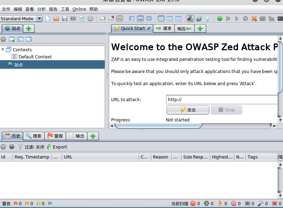Select request panels side-by-side layout icon
This screenshot has height=208, width=283.
[170, 19]
